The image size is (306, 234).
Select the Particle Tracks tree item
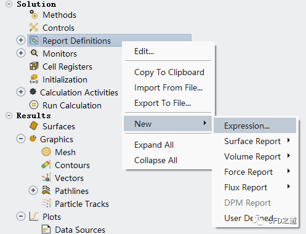82,204
